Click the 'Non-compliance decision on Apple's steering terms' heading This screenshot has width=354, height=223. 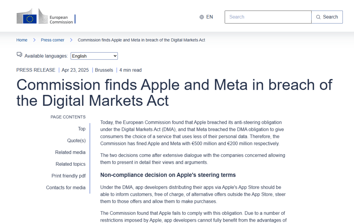coord(168,175)
